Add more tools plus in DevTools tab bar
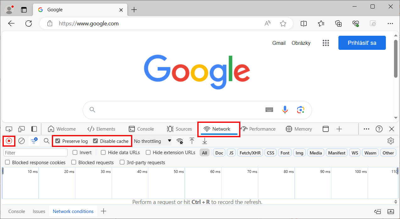Screen dimensions: 400x219 tap(339, 129)
